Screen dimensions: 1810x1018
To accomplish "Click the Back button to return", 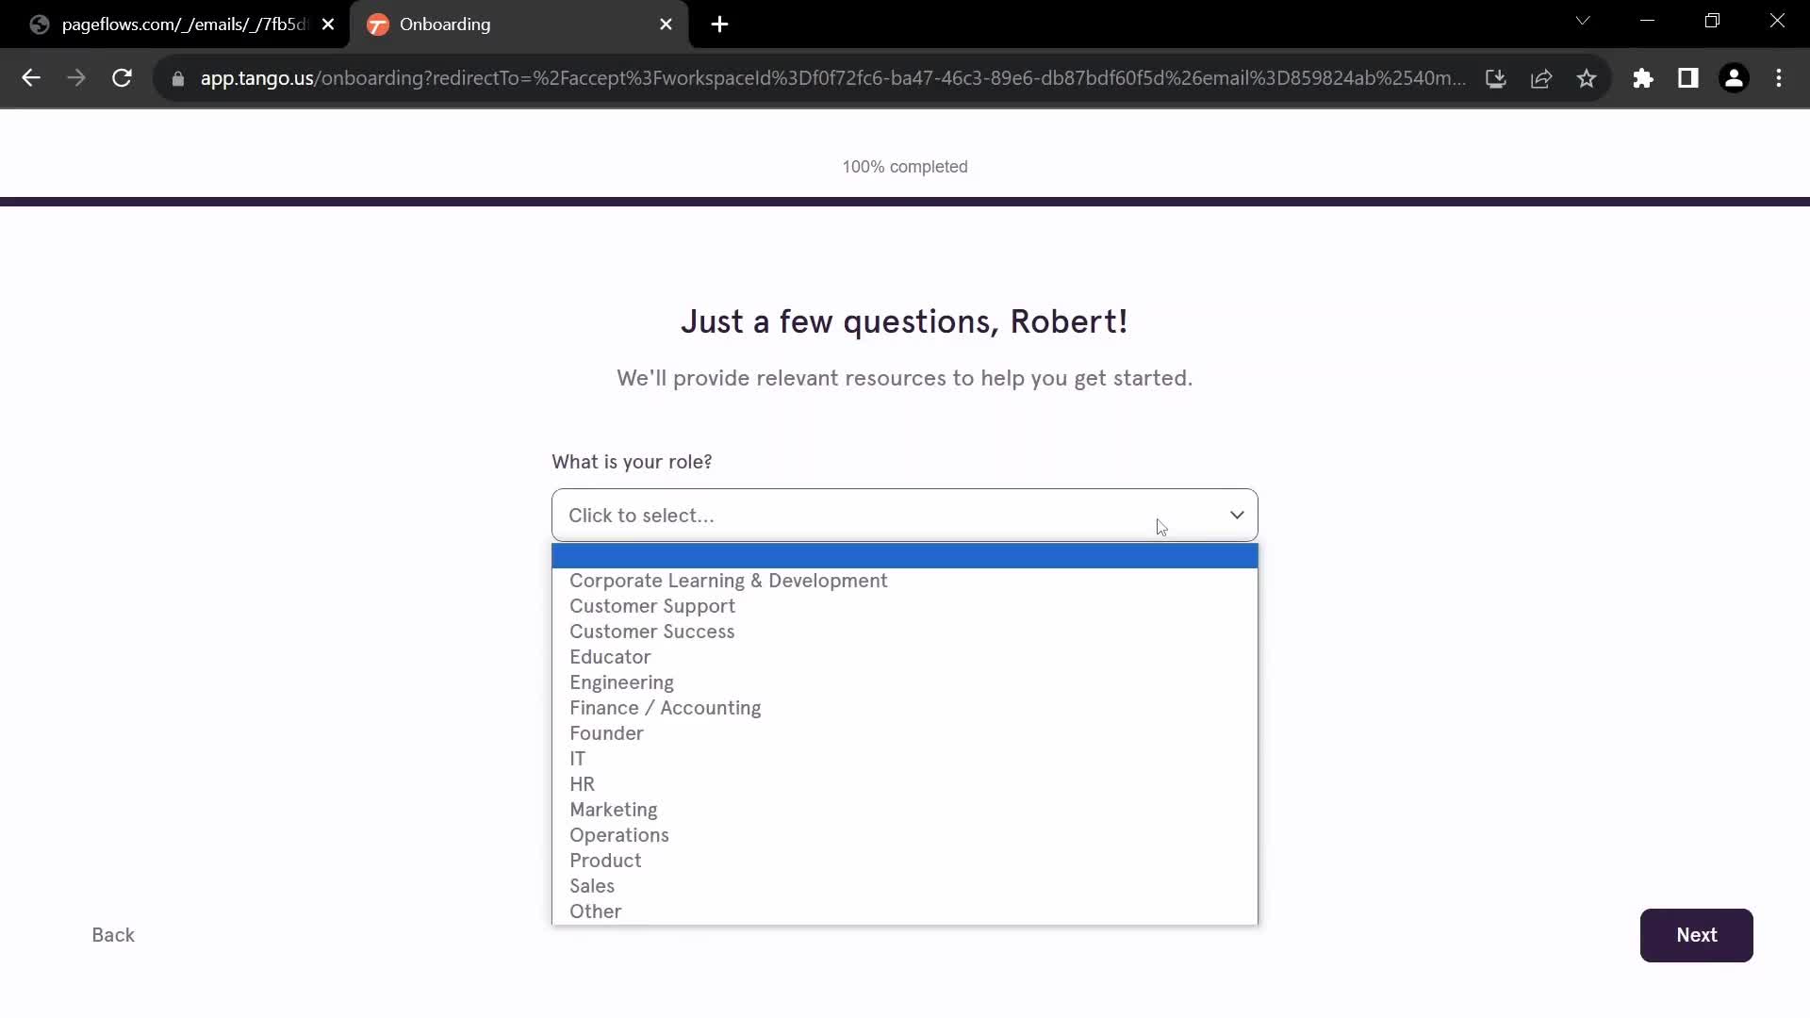I will [x=112, y=935].
